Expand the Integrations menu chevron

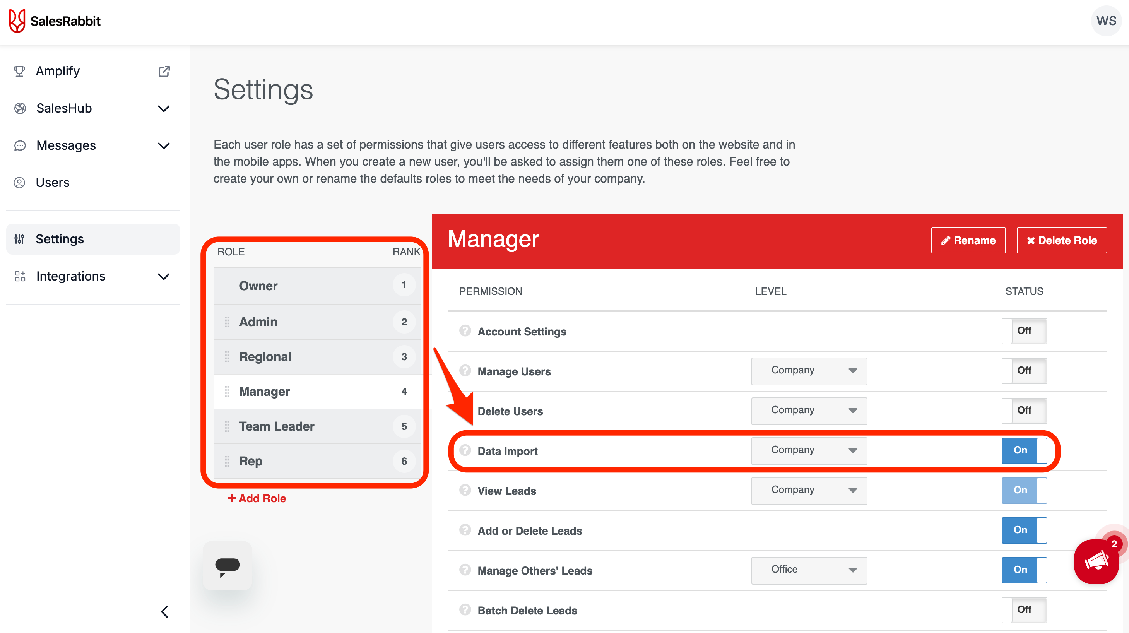tap(164, 277)
